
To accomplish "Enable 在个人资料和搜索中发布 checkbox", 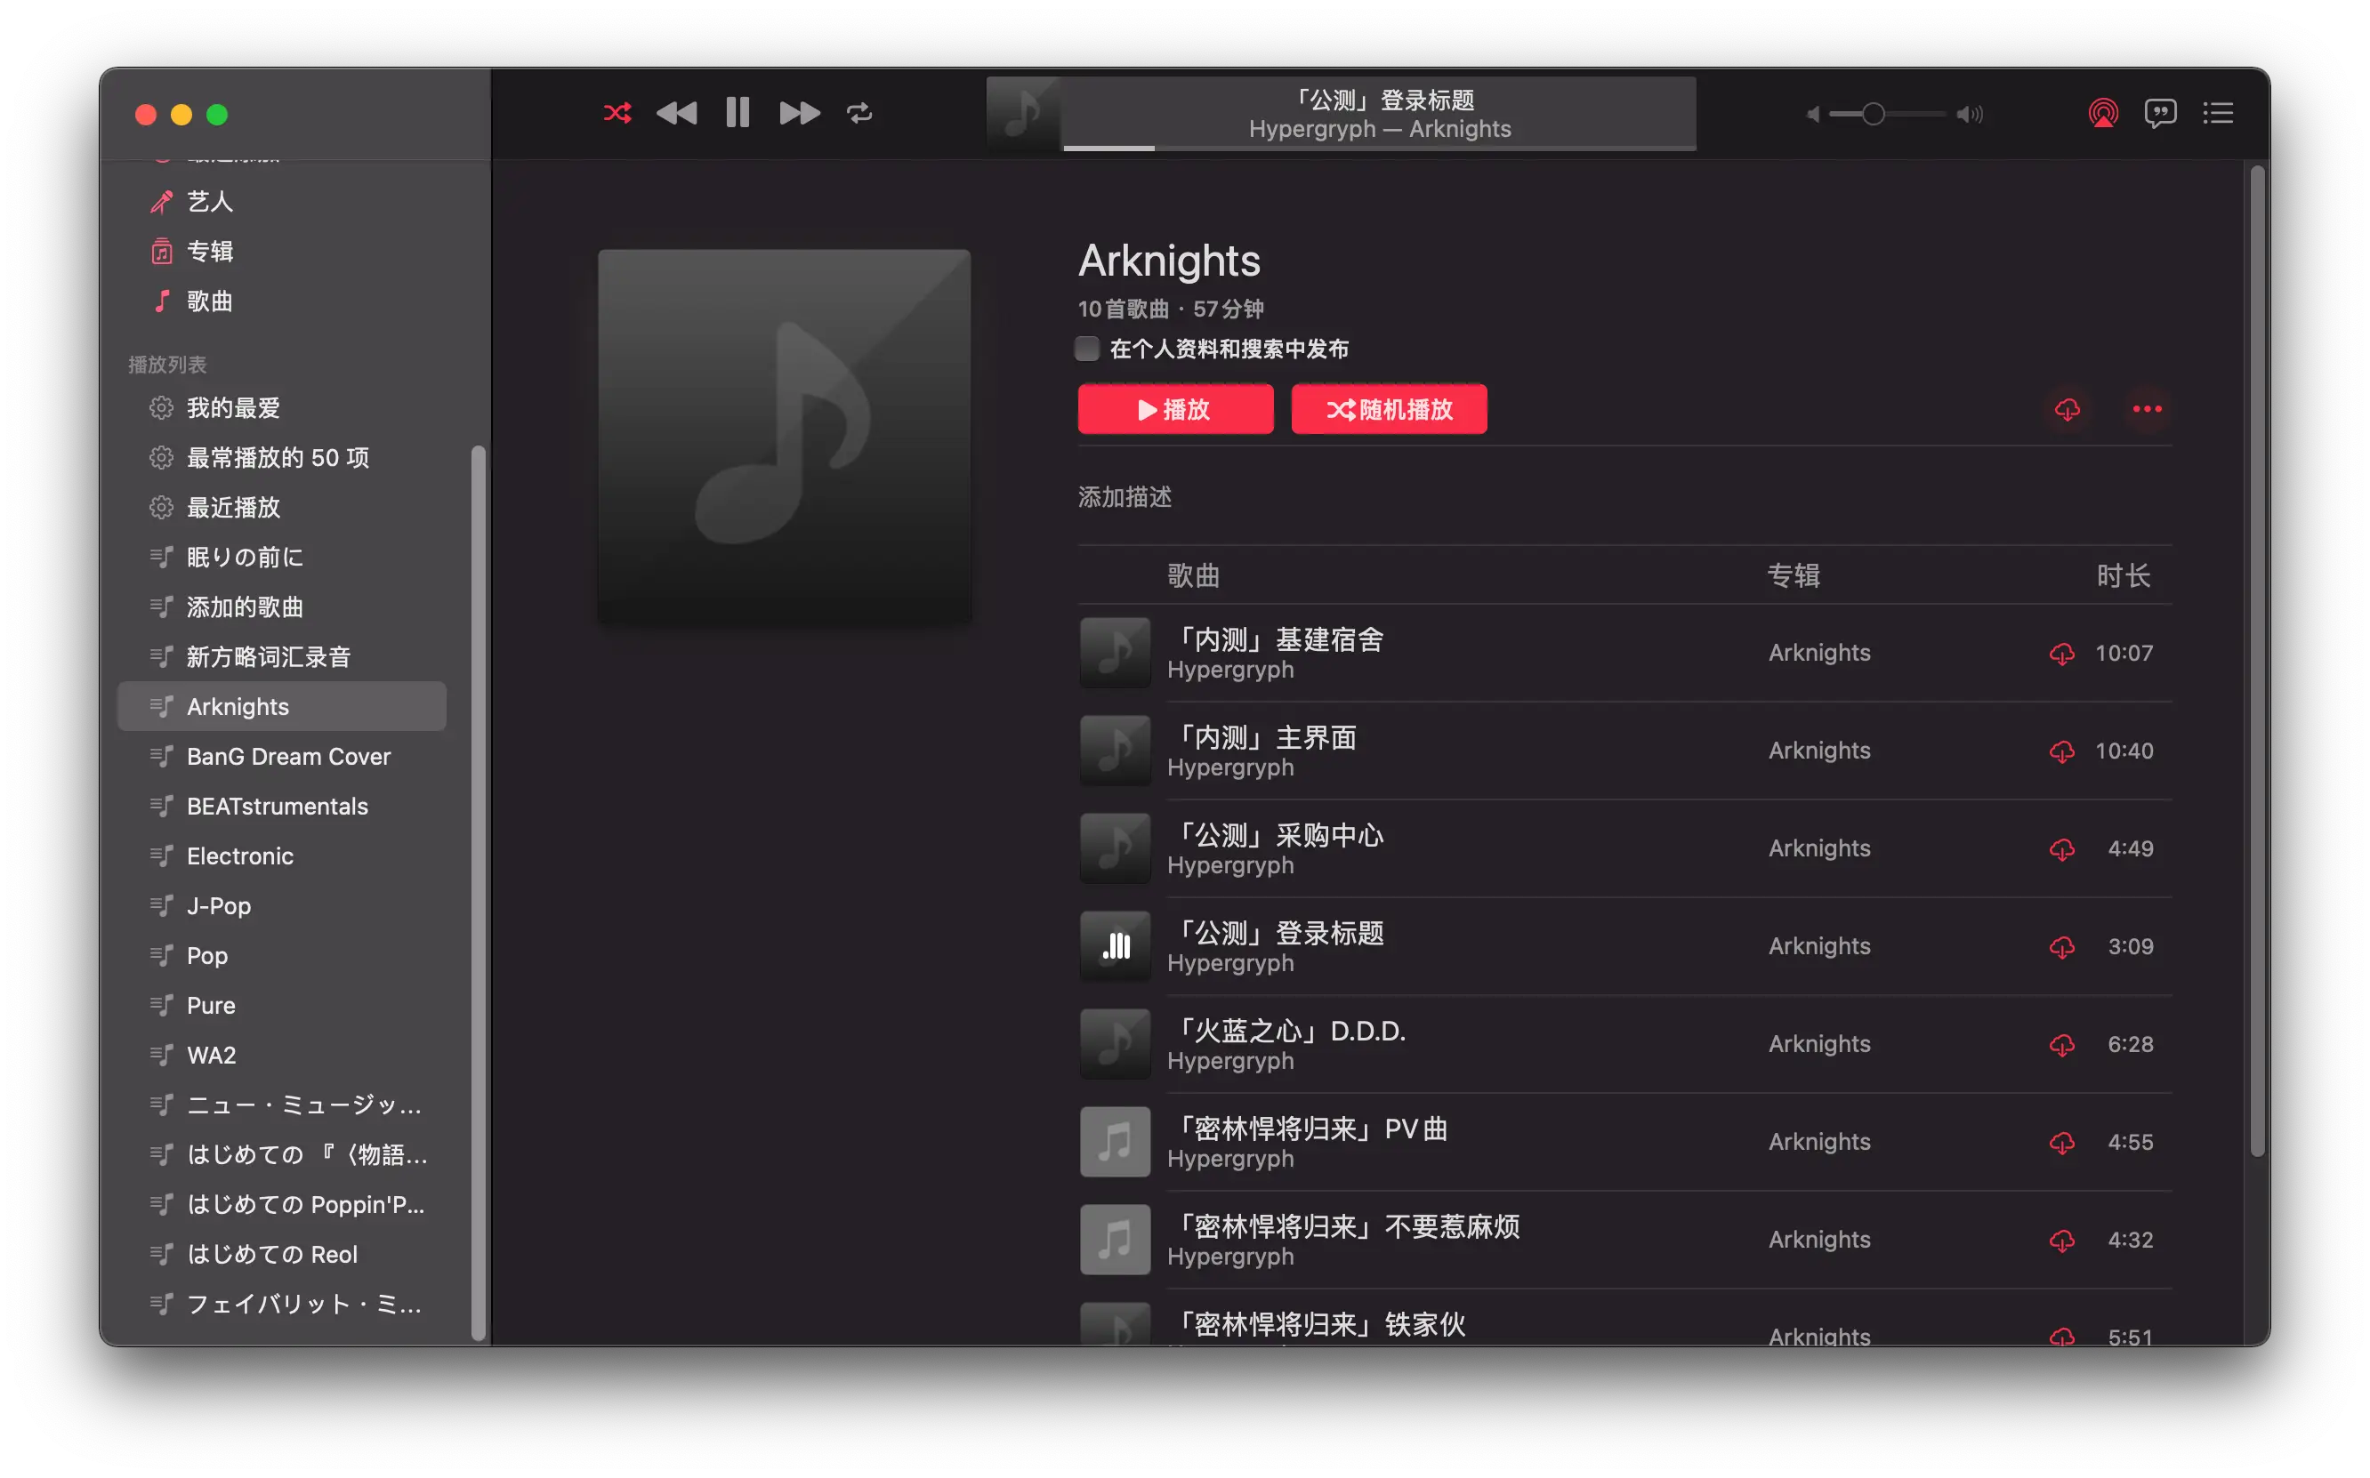I will [x=1087, y=349].
